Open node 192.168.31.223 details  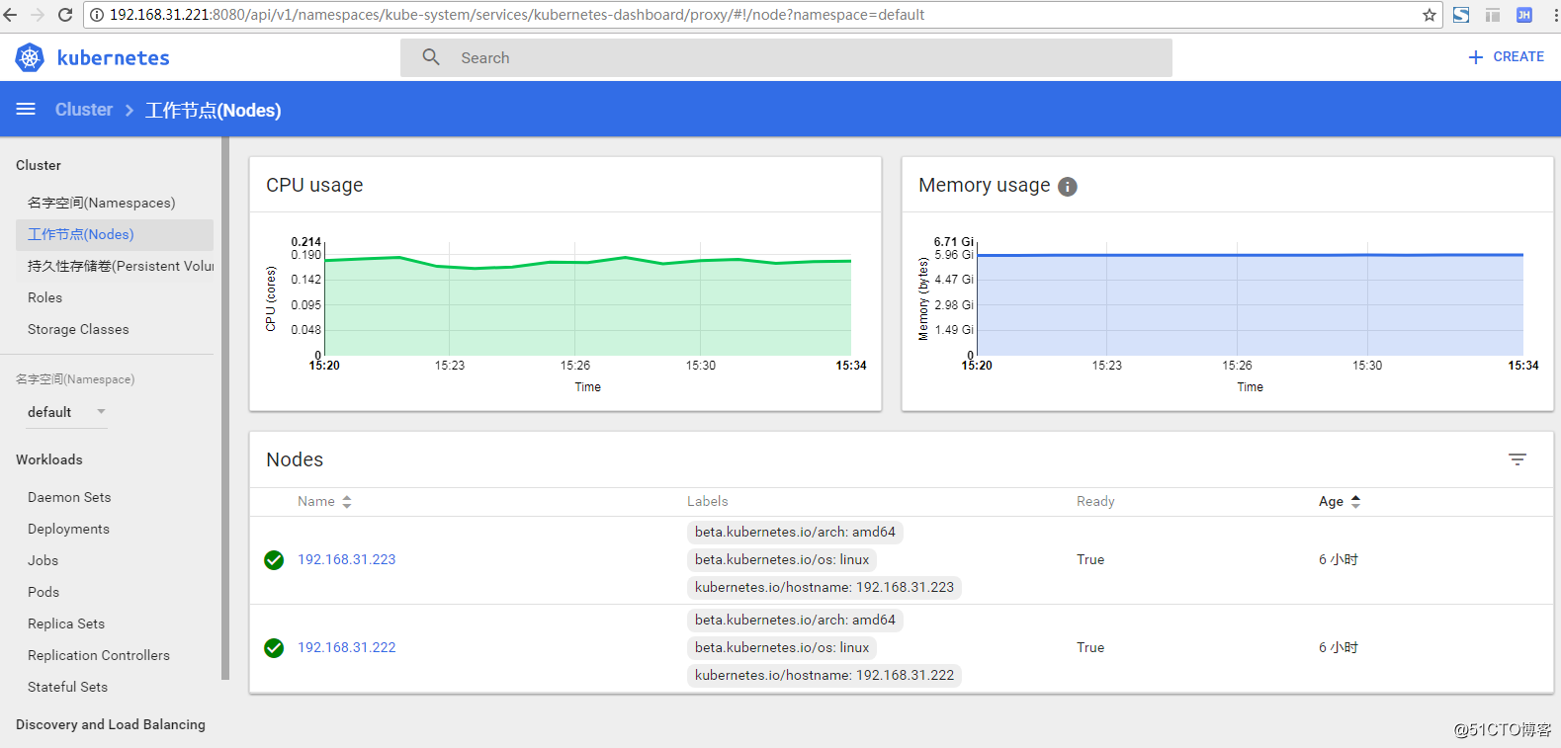pos(347,559)
